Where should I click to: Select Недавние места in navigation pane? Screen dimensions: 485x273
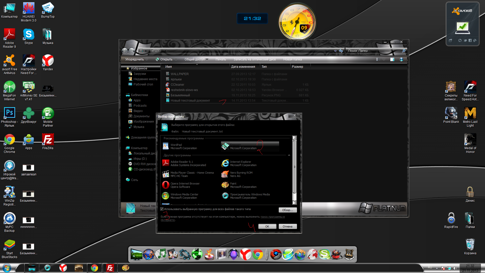[x=145, y=79]
